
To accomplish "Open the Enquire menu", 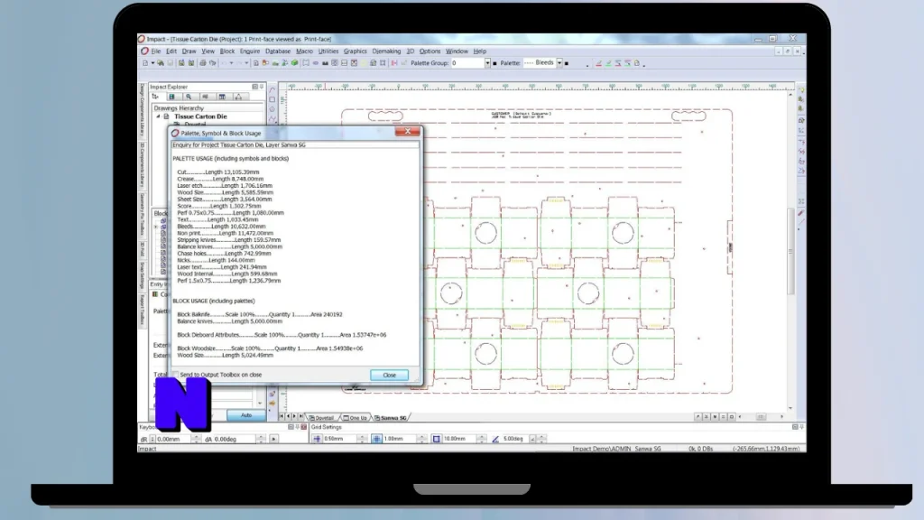I will [x=250, y=51].
